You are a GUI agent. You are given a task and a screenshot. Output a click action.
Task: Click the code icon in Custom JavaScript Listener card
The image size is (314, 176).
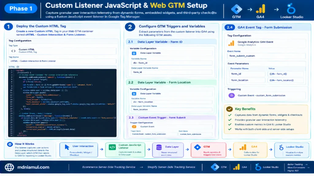click(x=112, y=147)
